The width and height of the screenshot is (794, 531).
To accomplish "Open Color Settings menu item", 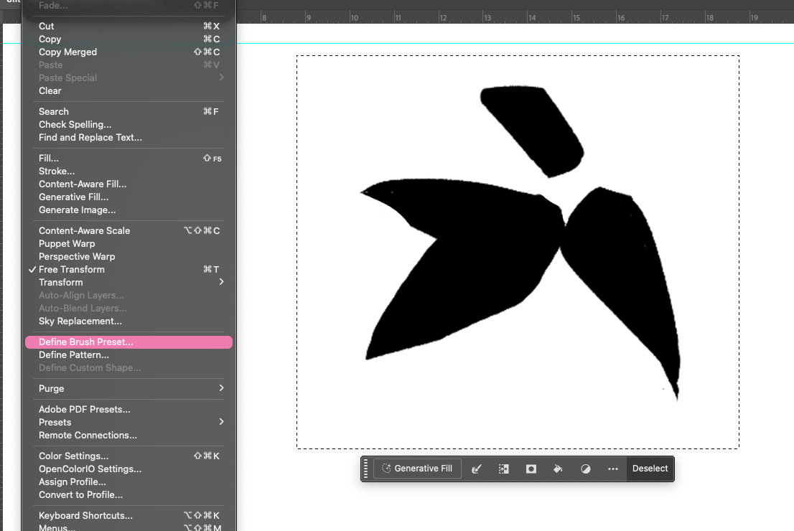I will 129,456.
